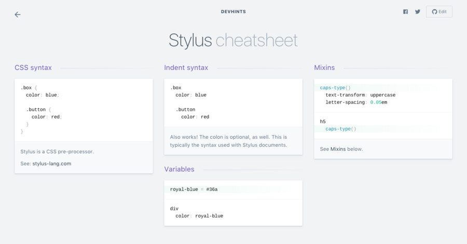Click 'color: red;' in CSS syntax card
467x244 pixels.
pos(47,117)
